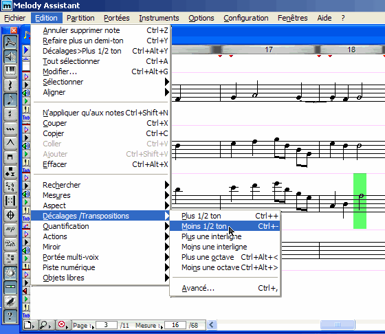
Task: Expand the Aspect submenu
Action: click(x=100, y=205)
